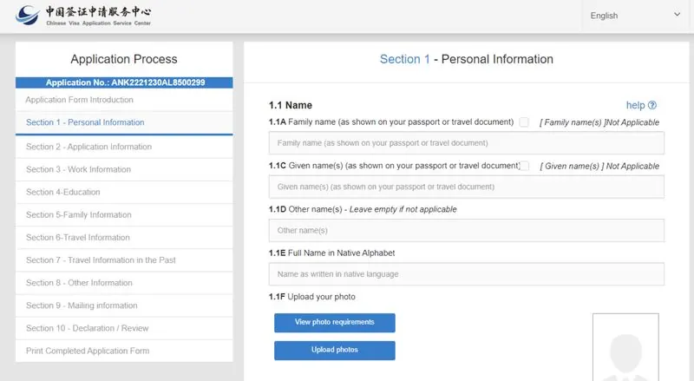This screenshot has width=694, height=381.
Task: Click the help question mark icon
Action: (x=651, y=105)
